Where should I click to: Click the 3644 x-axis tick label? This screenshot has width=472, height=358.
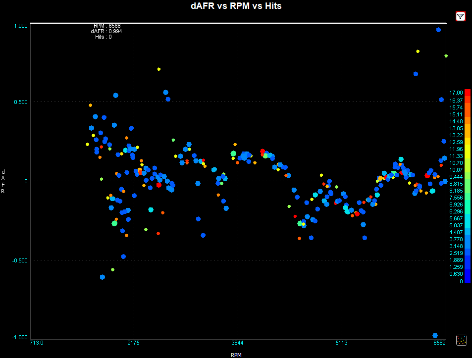click(237, 343)
